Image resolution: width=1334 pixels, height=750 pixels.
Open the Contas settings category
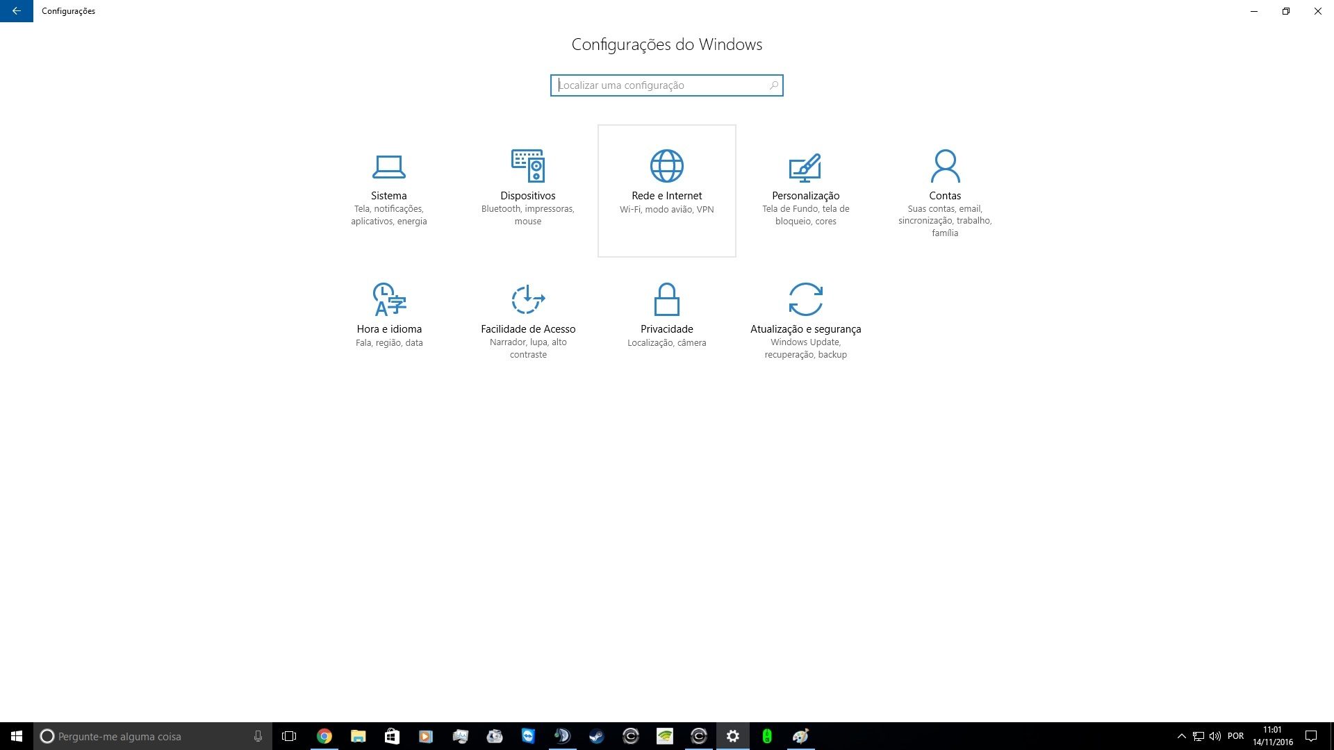[x=945, y=190]
